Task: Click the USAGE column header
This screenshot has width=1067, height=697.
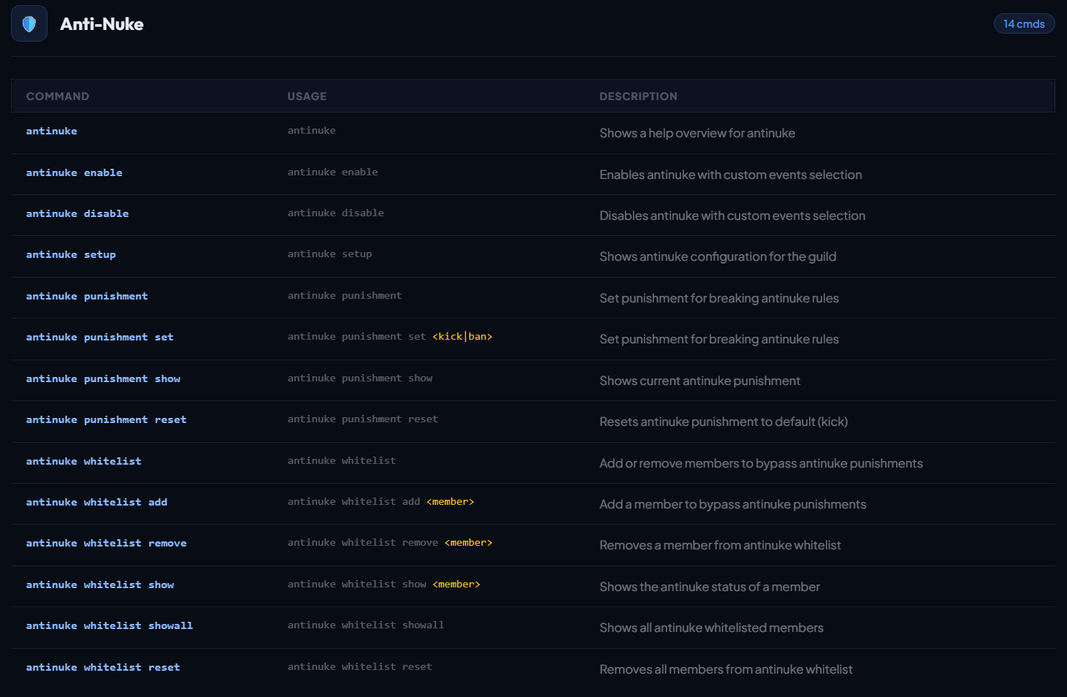Action: (307, 96)
